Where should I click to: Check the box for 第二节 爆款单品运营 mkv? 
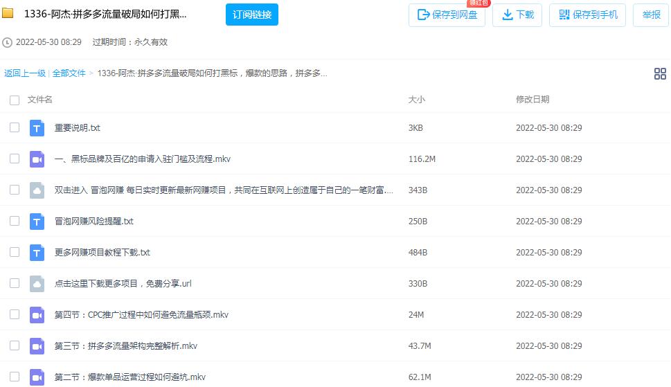pyautogui.click(x=15, y=377)
